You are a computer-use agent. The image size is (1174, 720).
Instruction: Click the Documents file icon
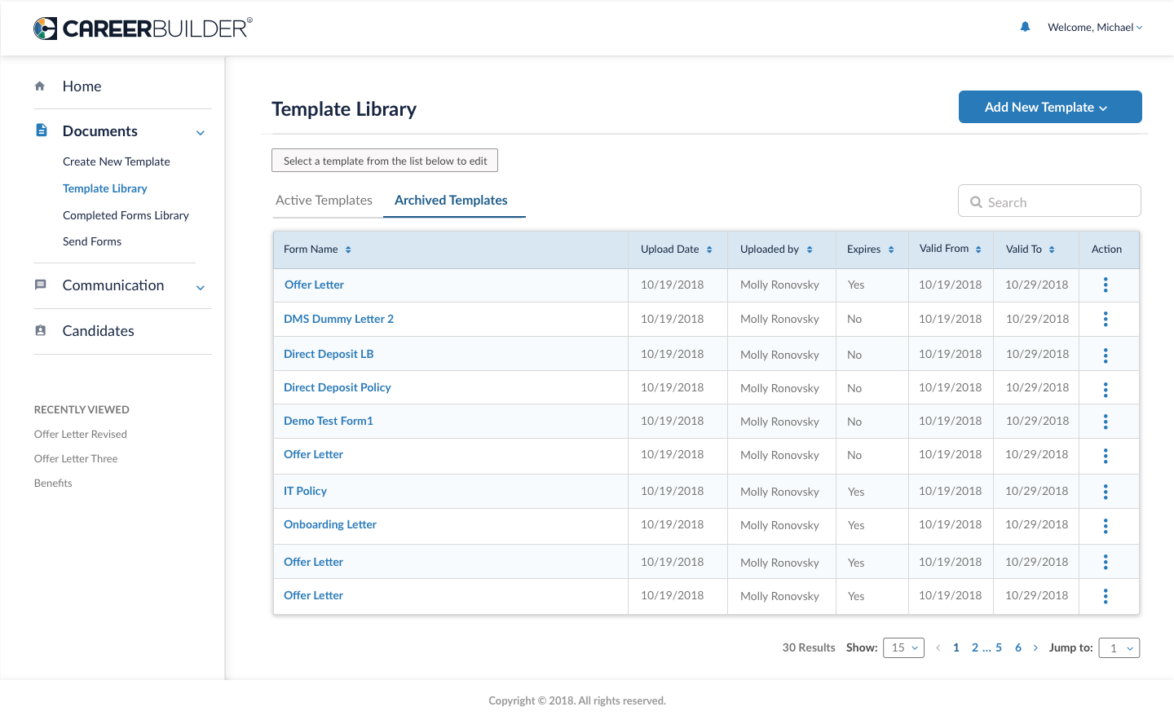click(x=42, y=130)
